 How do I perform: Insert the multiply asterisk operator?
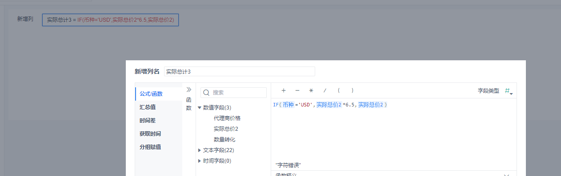click(311, 90)
